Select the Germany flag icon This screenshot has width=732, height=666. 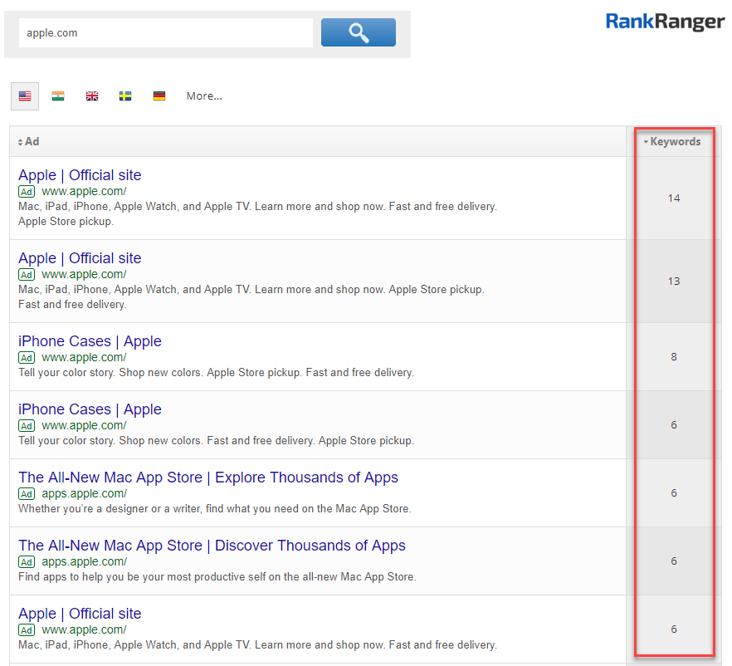[159, 96]
